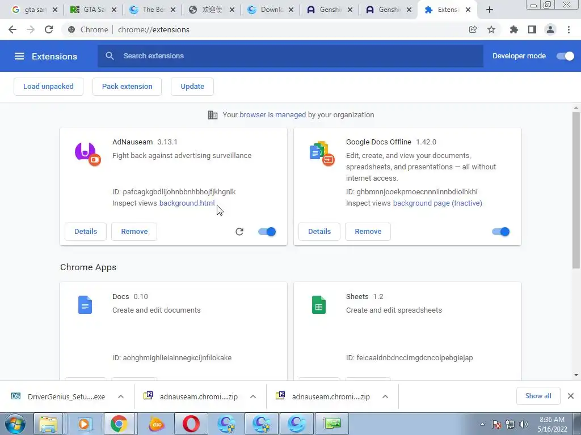This screenshot has height=435, width=581.
Task: Close the downloads bar
Action: (x=571, y=396)
